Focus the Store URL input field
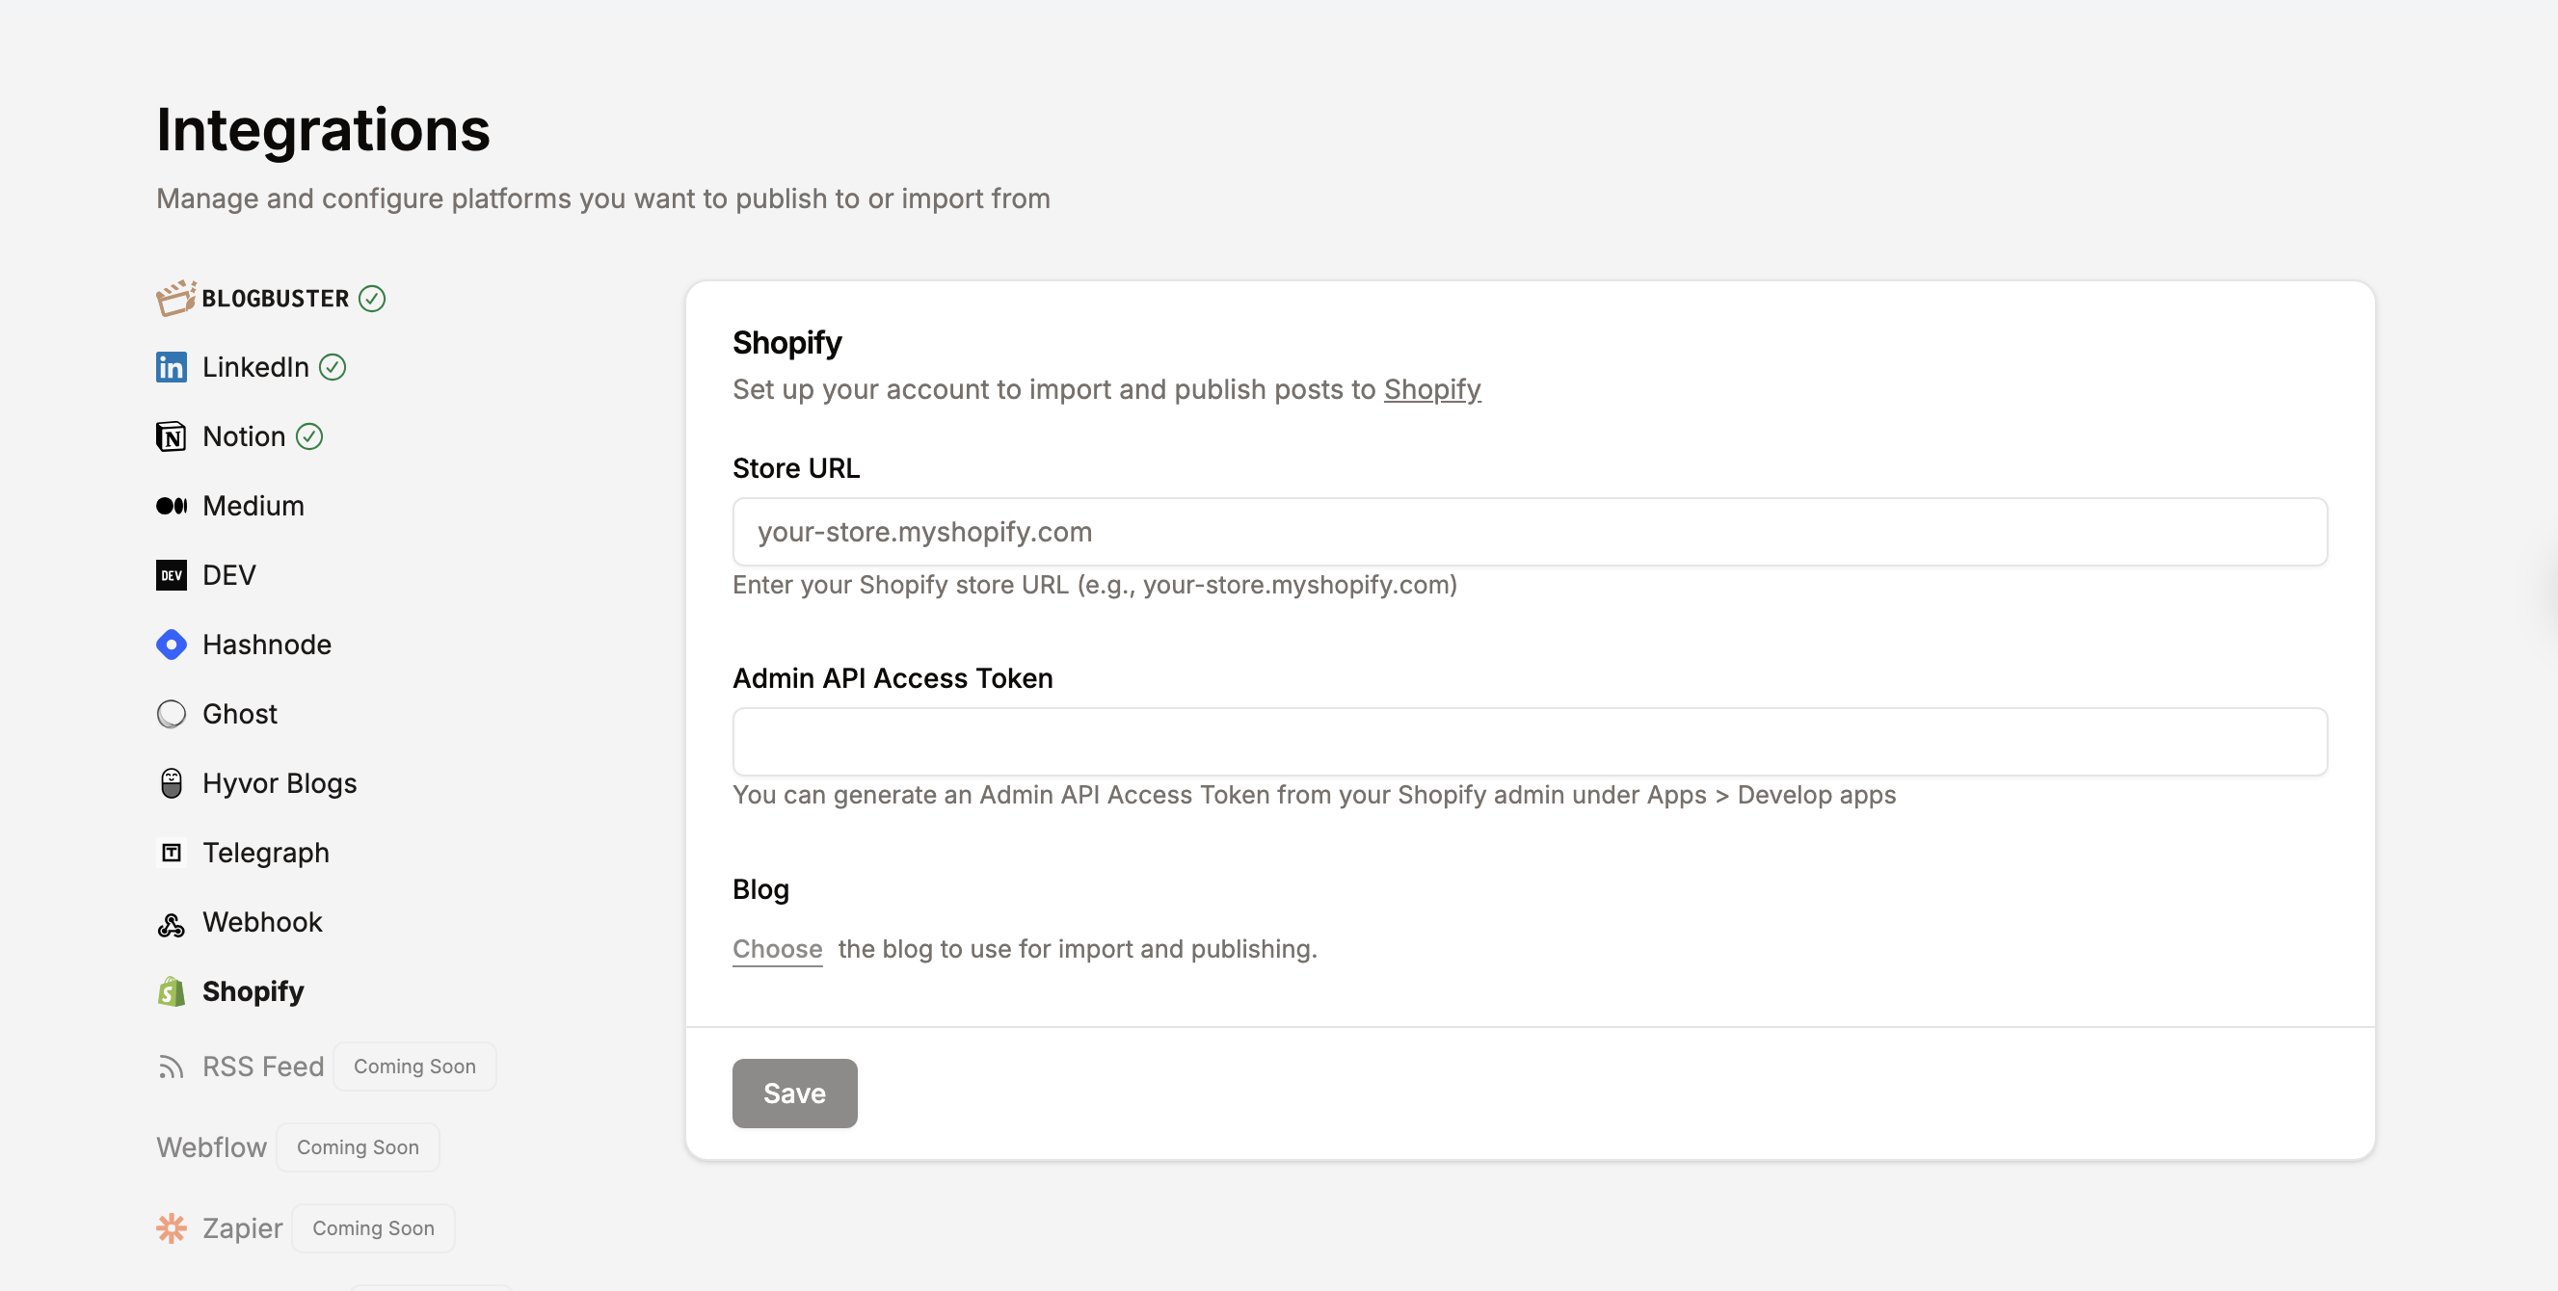The image size is (2558, 1291). click(1530, 532)
